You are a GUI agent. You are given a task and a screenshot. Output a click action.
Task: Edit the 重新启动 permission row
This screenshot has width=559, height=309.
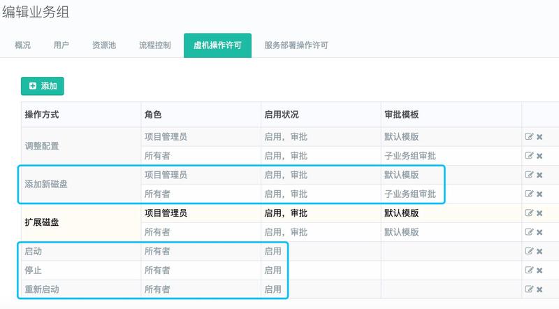(529, 289)
